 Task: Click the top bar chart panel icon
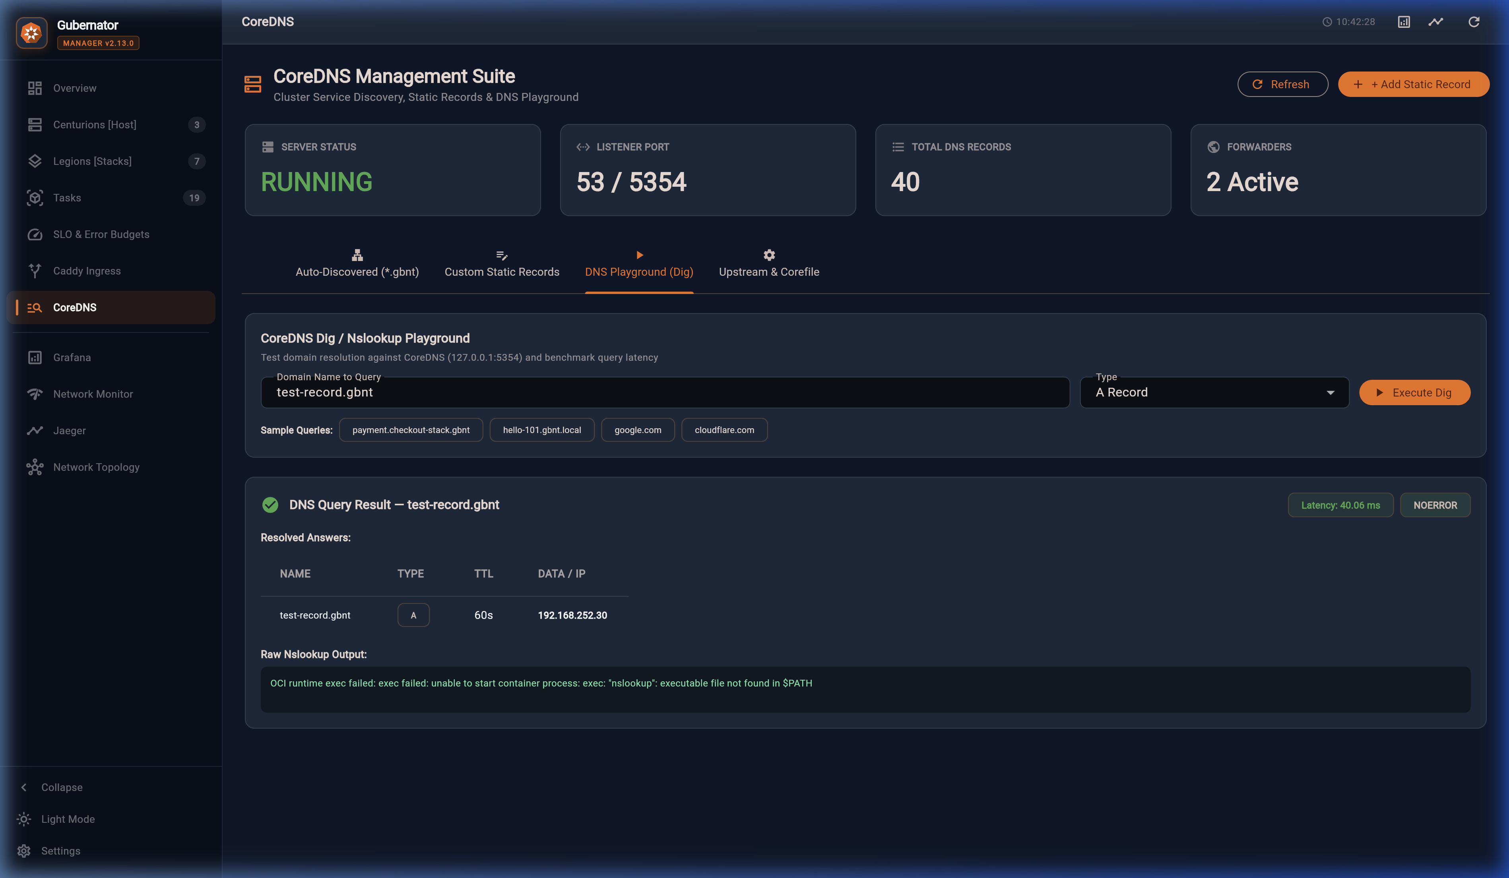point(1404,21)
